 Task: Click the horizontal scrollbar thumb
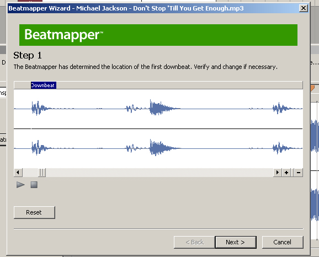tap(42, 173)
